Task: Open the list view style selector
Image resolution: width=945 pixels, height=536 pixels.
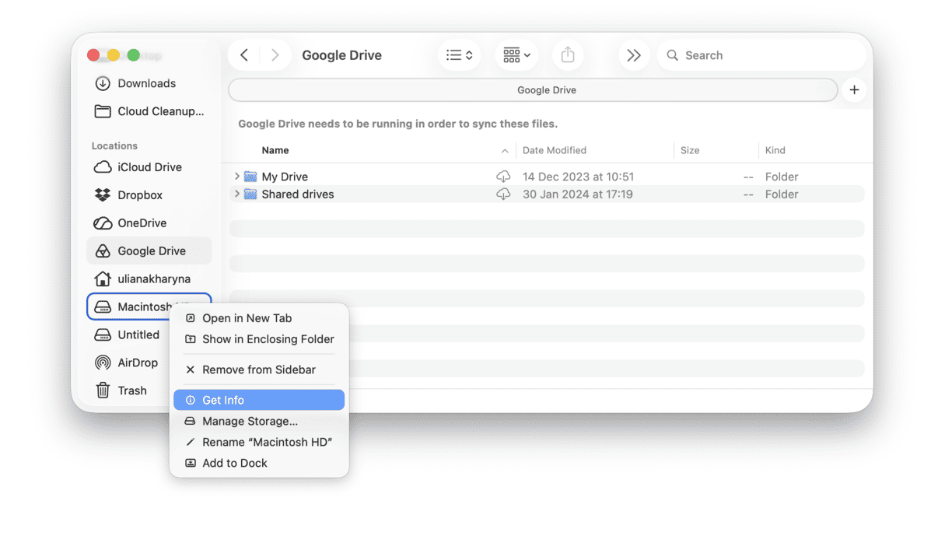Action: (460, 55)
